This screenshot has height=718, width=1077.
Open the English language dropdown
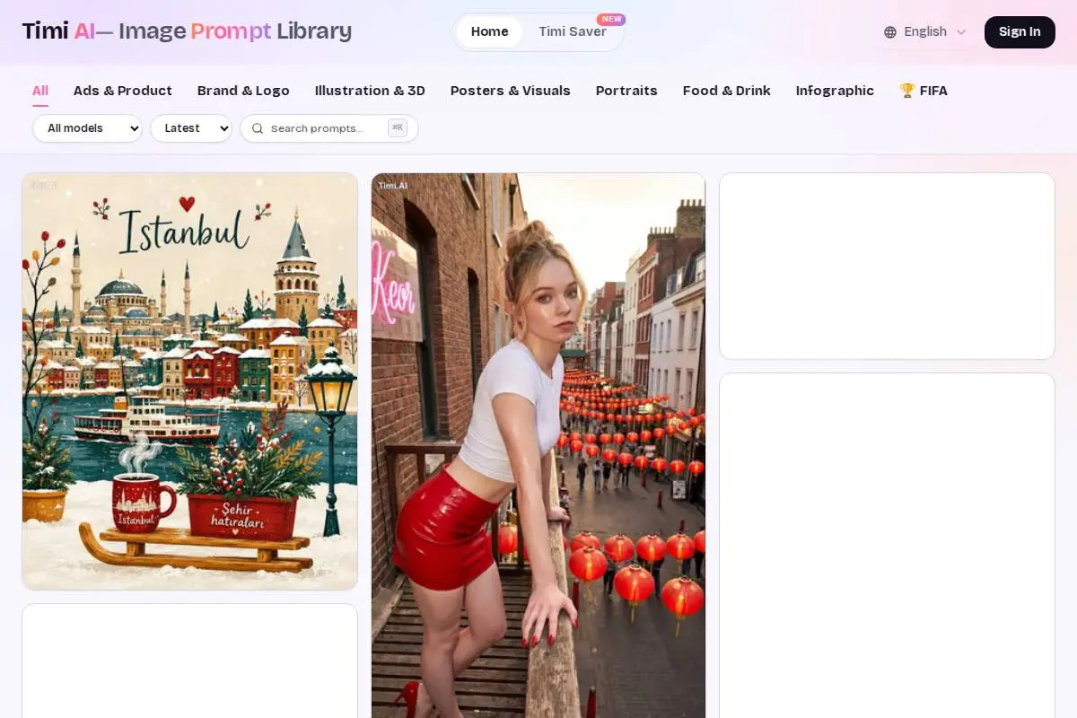(925, 31)
